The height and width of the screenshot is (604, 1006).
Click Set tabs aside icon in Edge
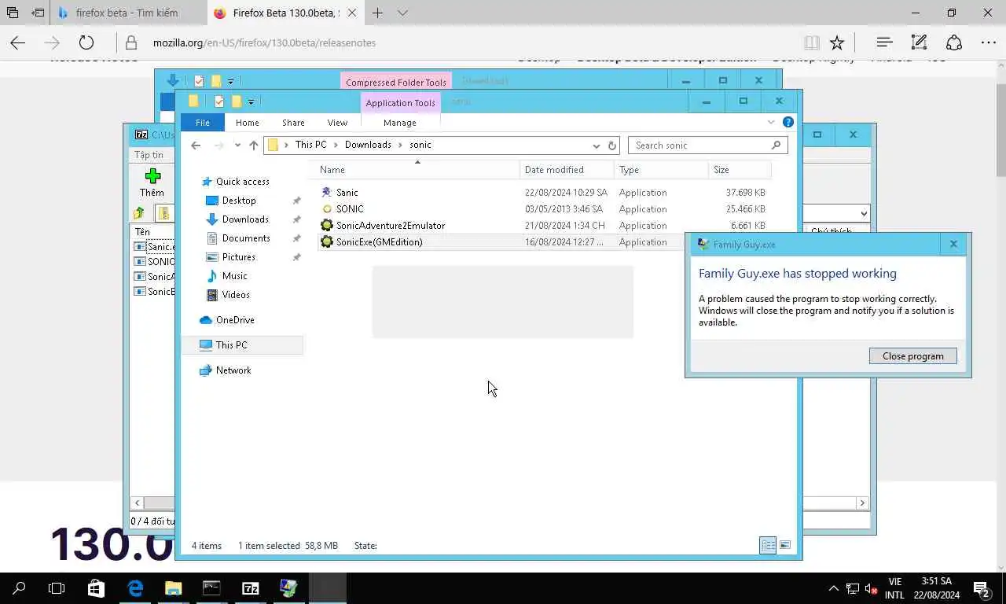[x=38, y=13]
